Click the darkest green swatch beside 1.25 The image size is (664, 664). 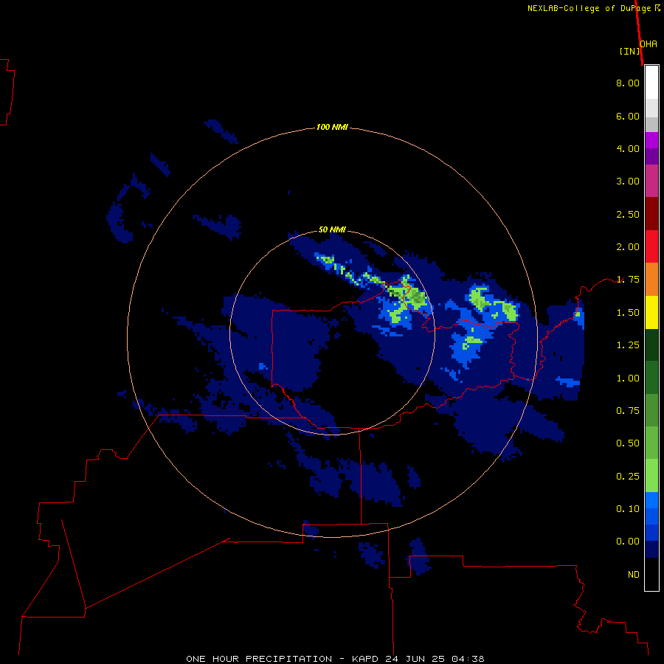651,345
